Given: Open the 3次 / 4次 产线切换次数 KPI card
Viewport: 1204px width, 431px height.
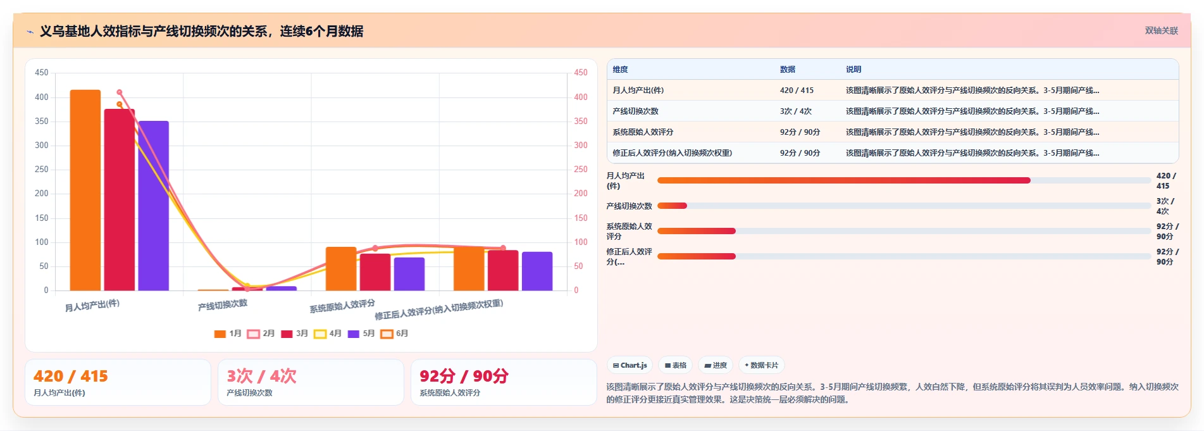Looking at the screenshot, I should click(311, 382).
